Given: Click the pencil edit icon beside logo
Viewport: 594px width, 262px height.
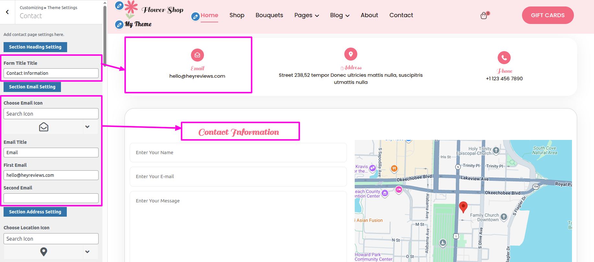Looking at the screenshot, I should 119,6.
